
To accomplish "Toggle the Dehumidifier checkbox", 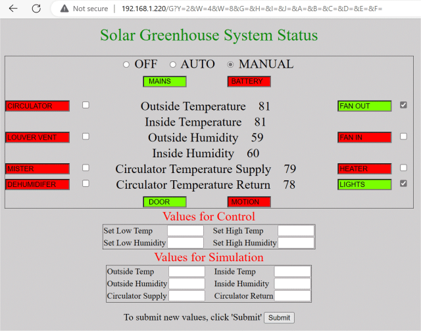I will pyautogui.click(x=86, y=184).
